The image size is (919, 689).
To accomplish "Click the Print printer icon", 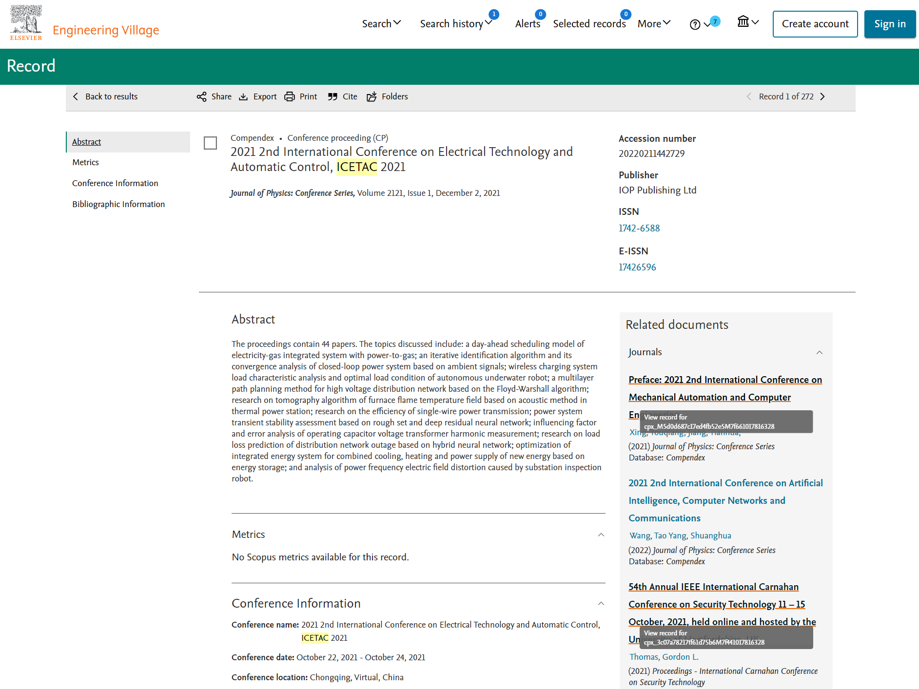I will 290,96.
